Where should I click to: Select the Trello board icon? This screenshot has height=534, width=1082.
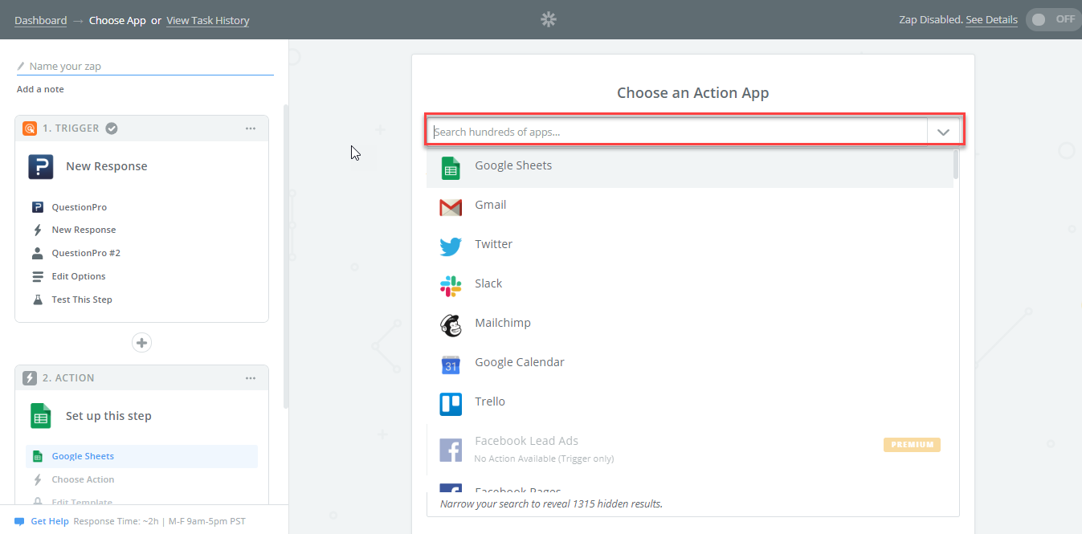click(451, 404)
